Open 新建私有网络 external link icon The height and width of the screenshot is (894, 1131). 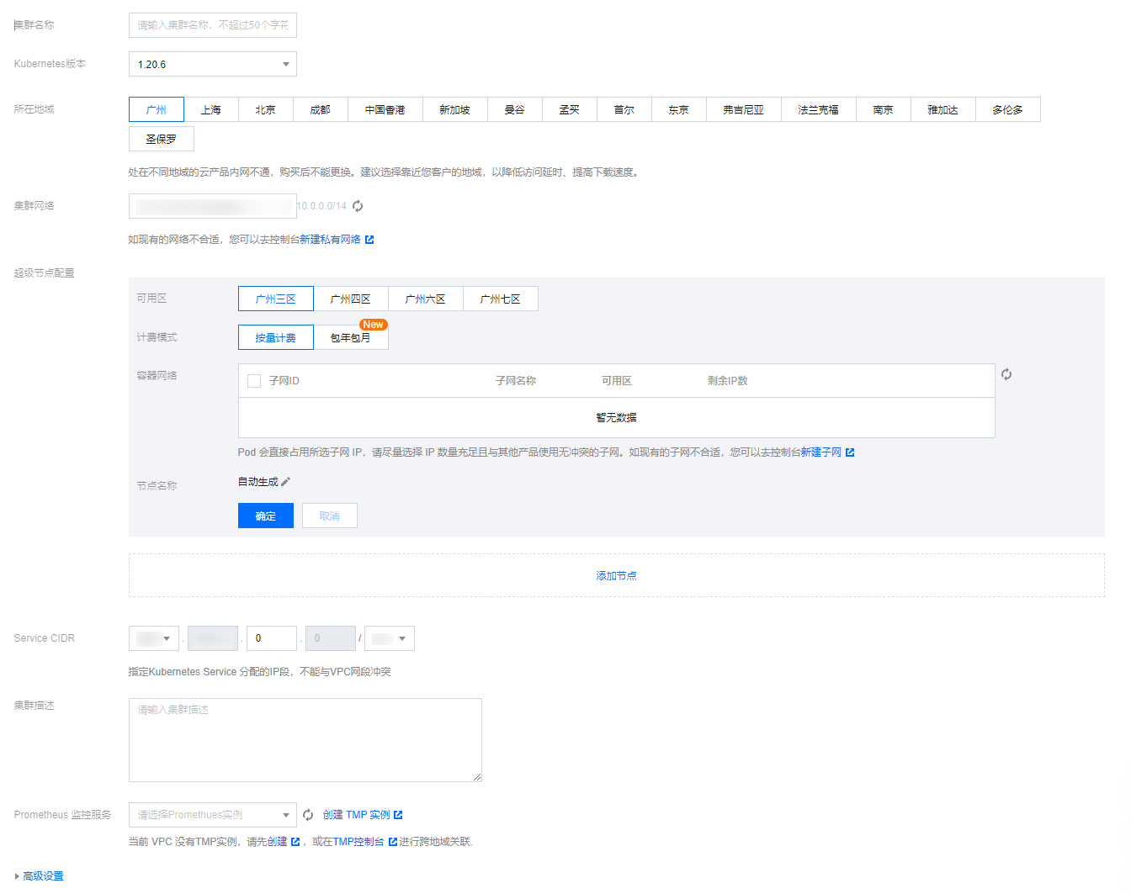(x=370, y=240)
